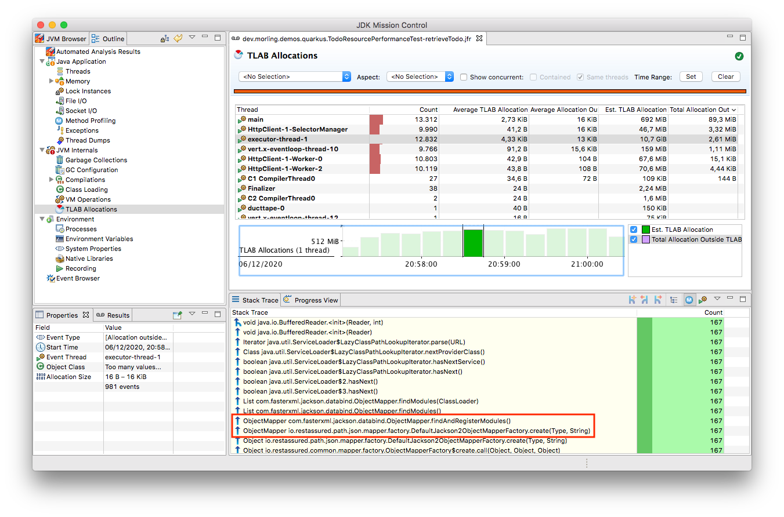Select the highlighted dark green chart bar
The image size is (784, 517).
(x=473, y=243)
